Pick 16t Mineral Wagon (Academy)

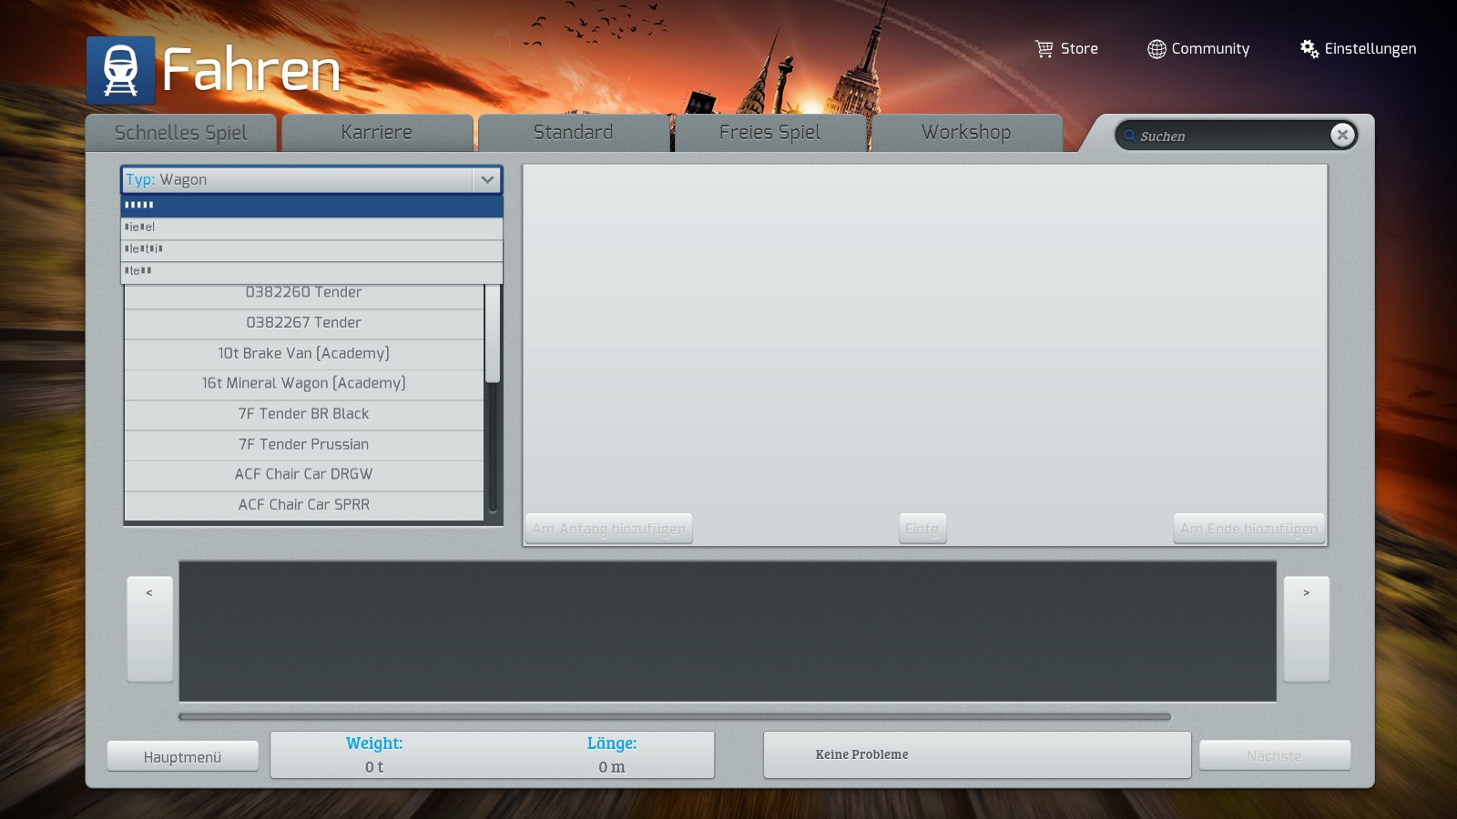click(x=303, y=384)
